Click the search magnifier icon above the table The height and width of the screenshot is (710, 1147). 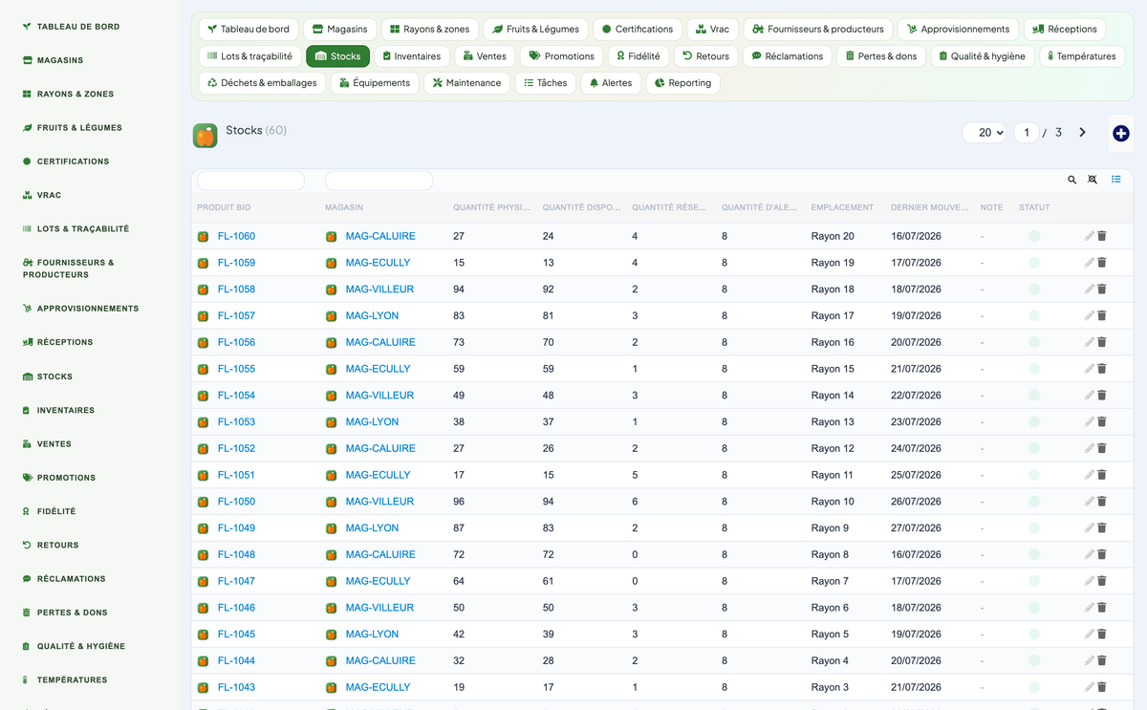pos(1071,180)
